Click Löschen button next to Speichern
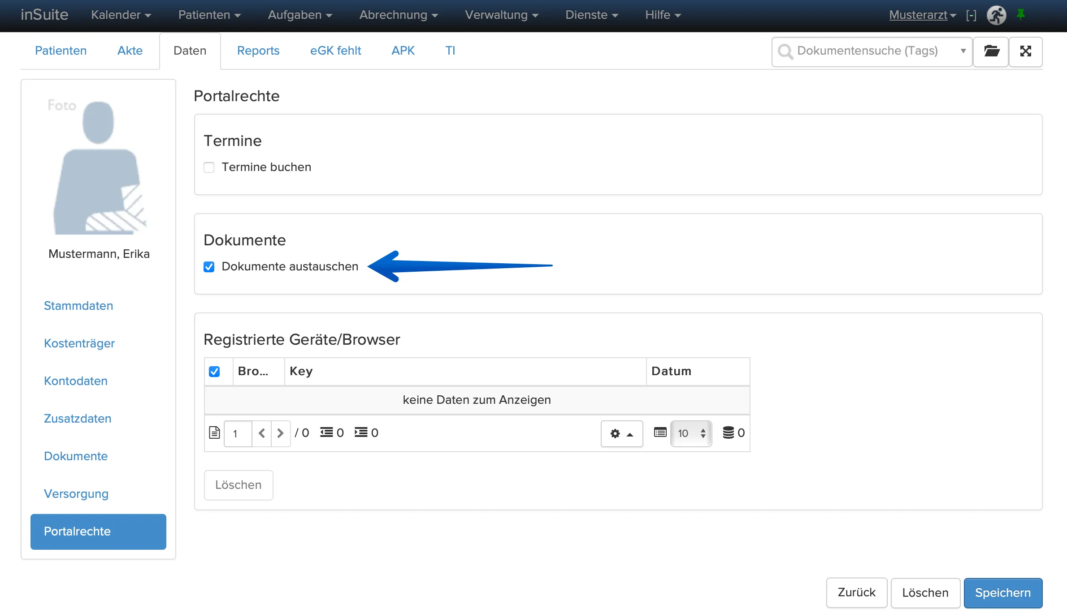This screenshot has height=616, width=1067. pos(925,593)
